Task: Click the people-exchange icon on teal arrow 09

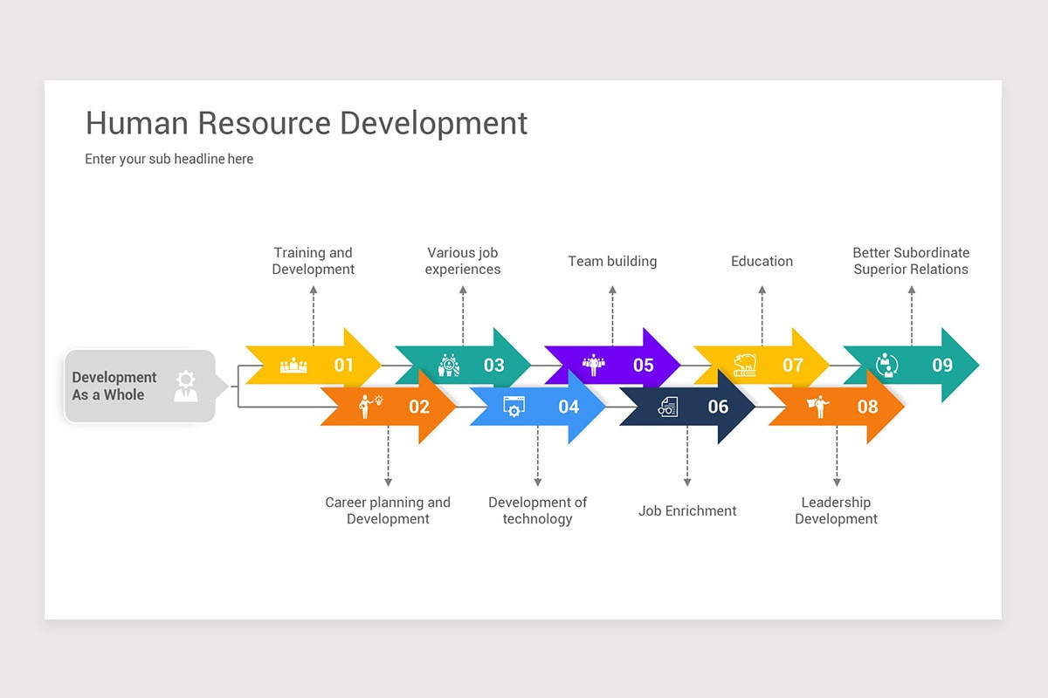Action: pyautogui.click(x=888, y=366)
